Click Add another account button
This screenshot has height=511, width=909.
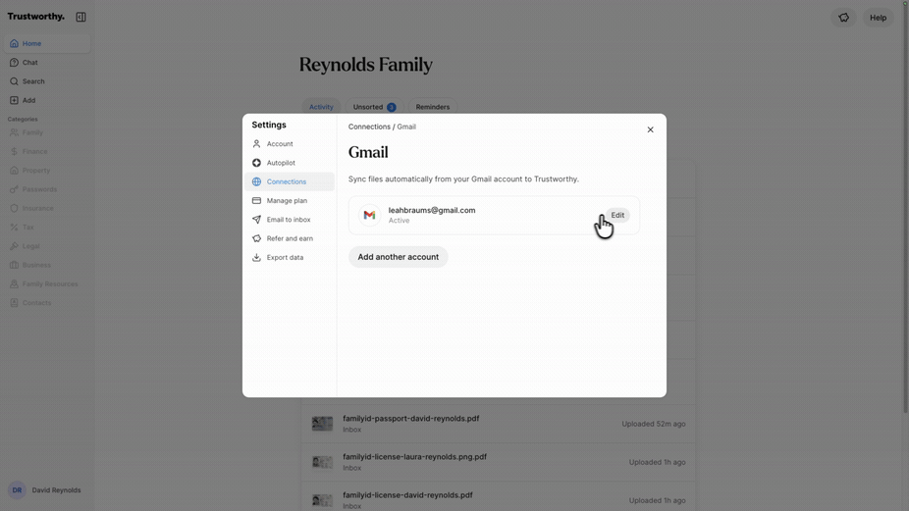click(399, 257)
